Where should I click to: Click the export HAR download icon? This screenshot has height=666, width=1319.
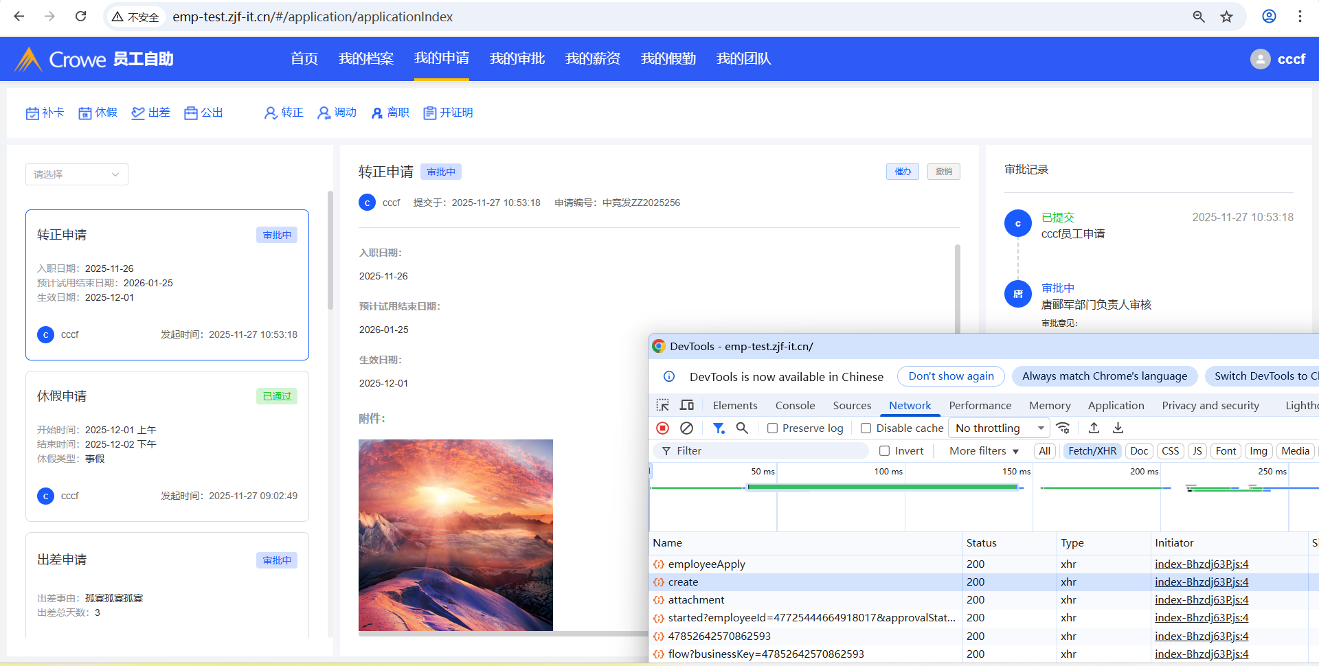pos(1118,428)
